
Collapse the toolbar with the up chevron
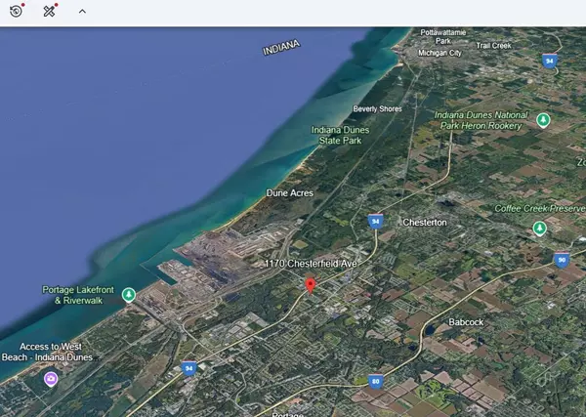pyautogui.click(x=82, y=12)
